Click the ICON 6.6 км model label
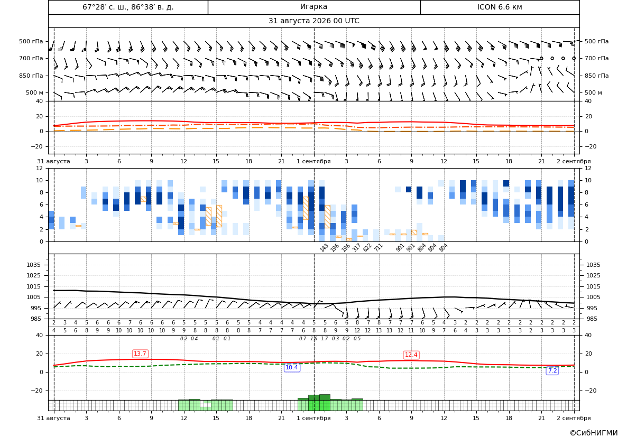 pos(500,7)
